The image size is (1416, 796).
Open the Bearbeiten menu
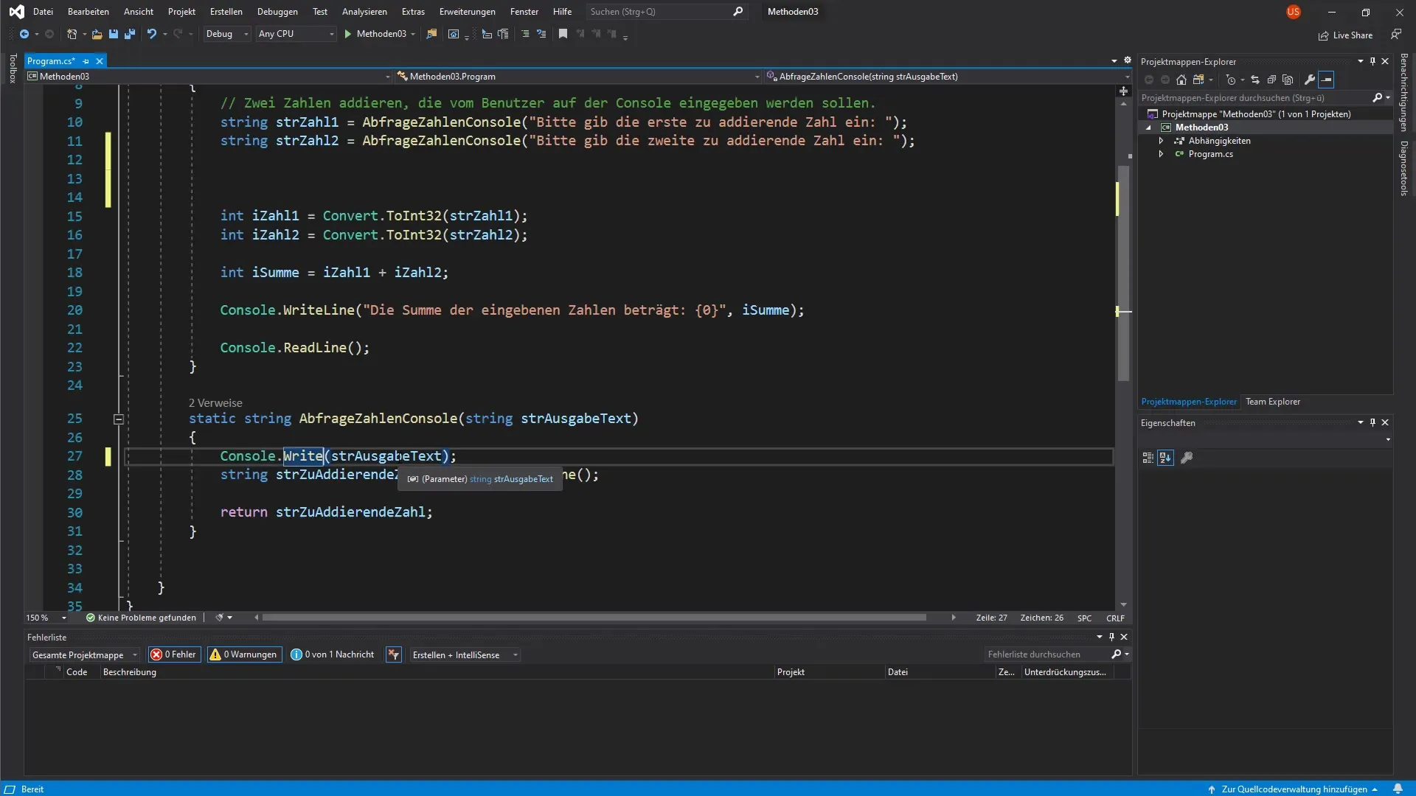coord(88,12)
